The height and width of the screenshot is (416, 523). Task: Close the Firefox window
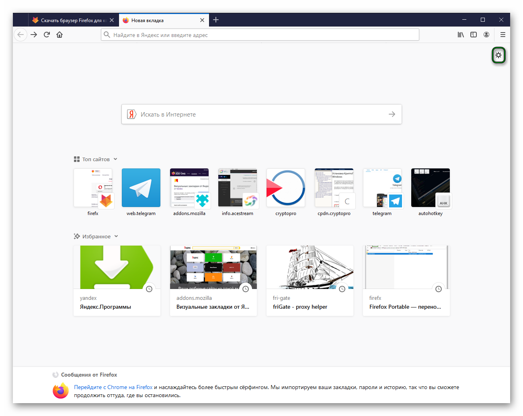(x=501, y=20)
